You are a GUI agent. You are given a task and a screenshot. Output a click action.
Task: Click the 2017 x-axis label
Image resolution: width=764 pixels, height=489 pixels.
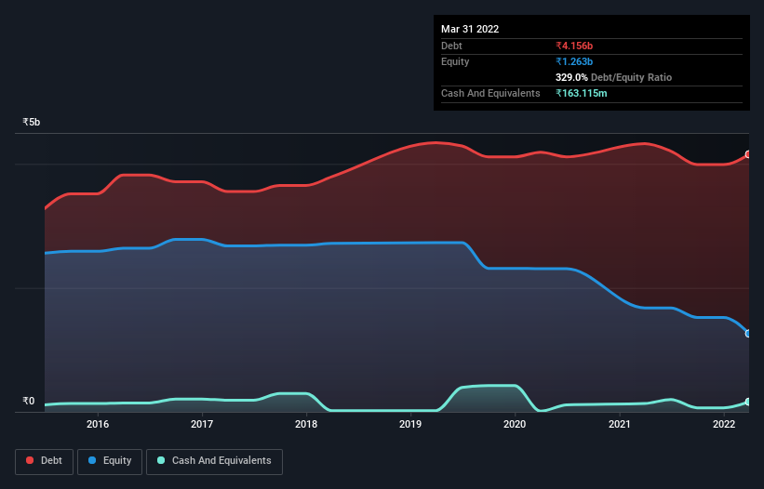[x=202, y=424]
